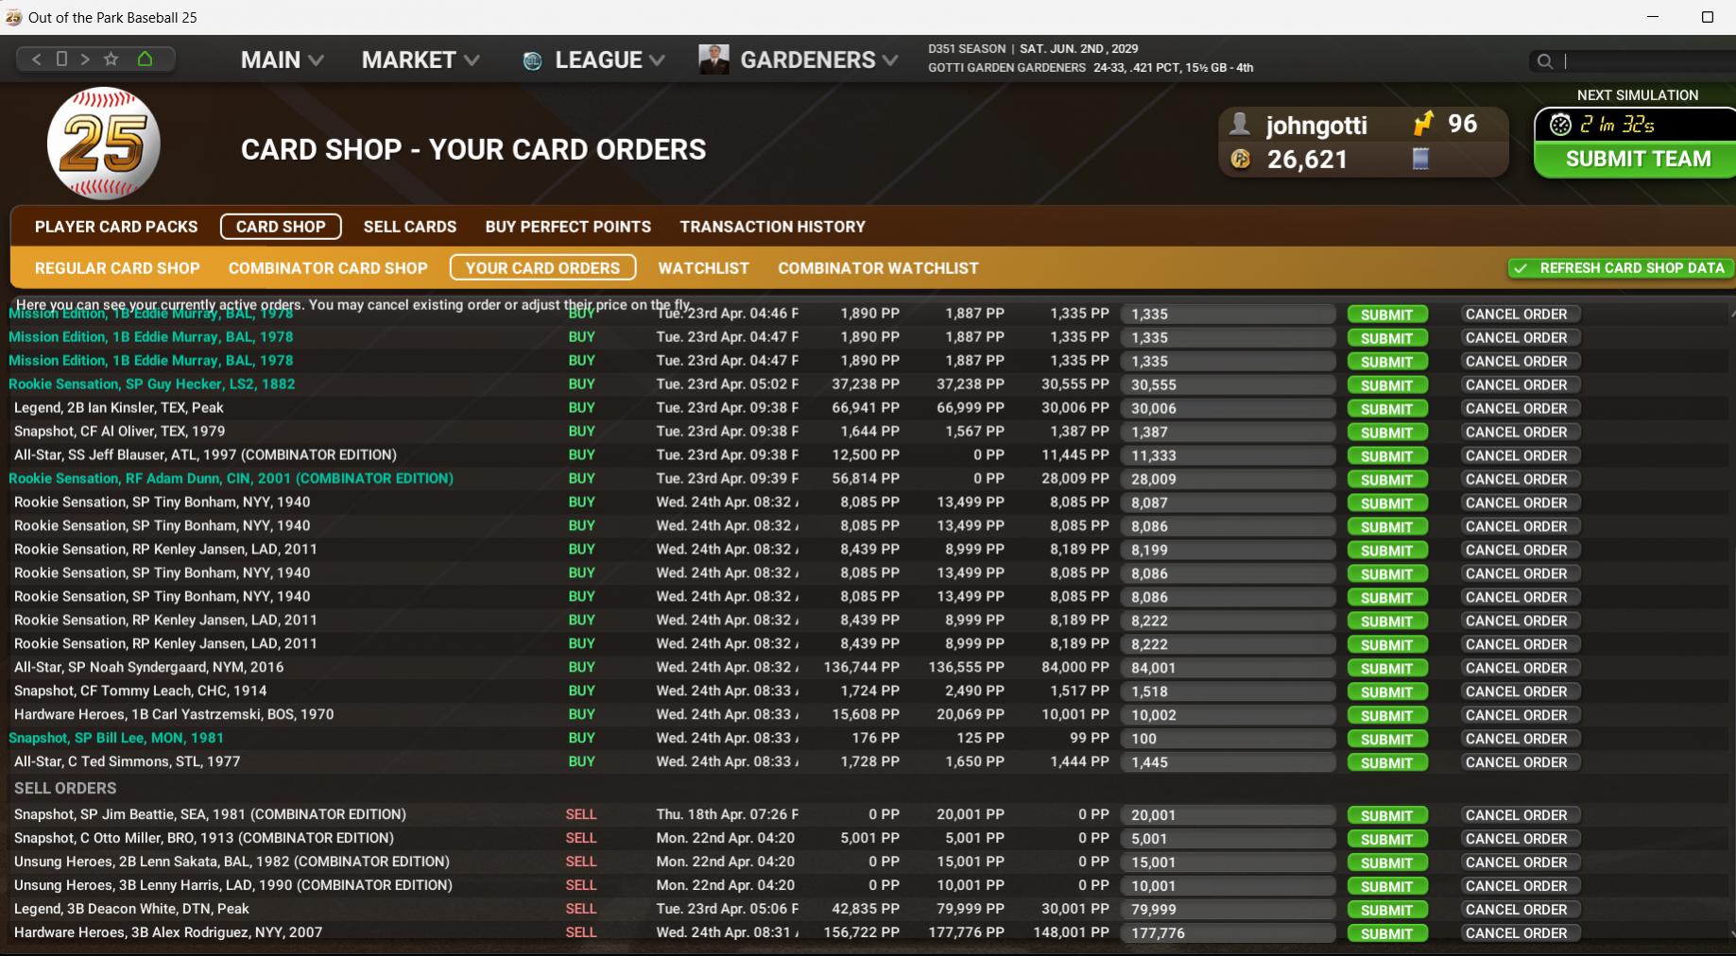Expand the MAIN dropdown menu

point(282,60)
